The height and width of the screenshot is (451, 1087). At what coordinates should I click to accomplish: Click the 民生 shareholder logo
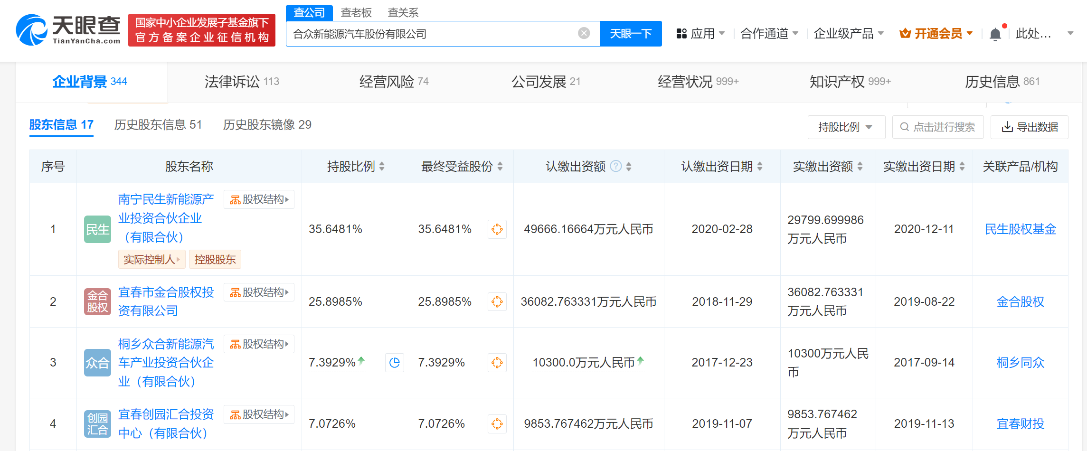pyautogui.click(x=97, y=229)
